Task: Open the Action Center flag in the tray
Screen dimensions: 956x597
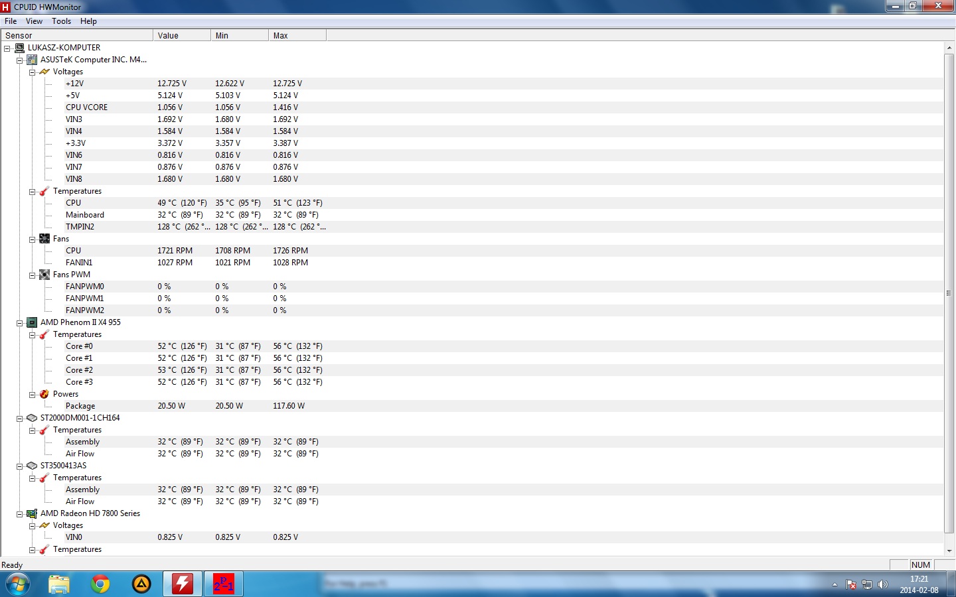Action: click(851, 584)
